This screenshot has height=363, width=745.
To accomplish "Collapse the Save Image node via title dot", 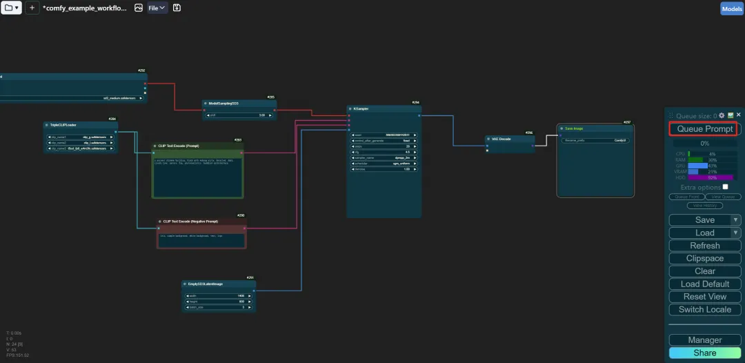I will click(562, 128).
